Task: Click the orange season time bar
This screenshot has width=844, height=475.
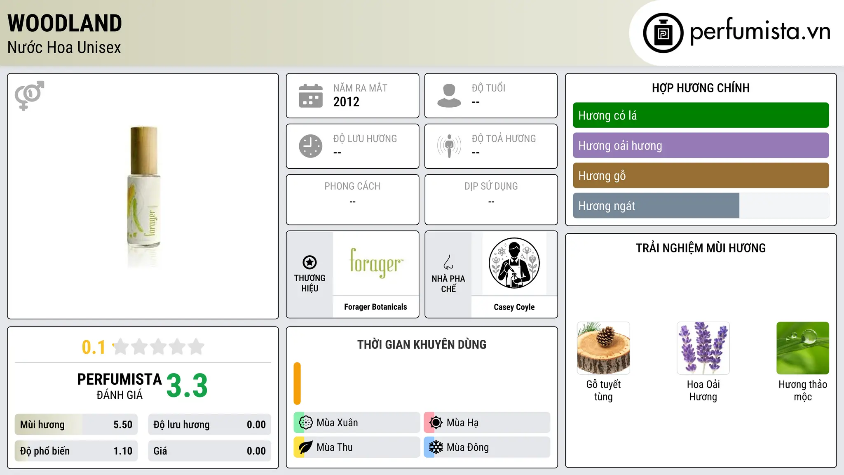Action: [297, 383]
